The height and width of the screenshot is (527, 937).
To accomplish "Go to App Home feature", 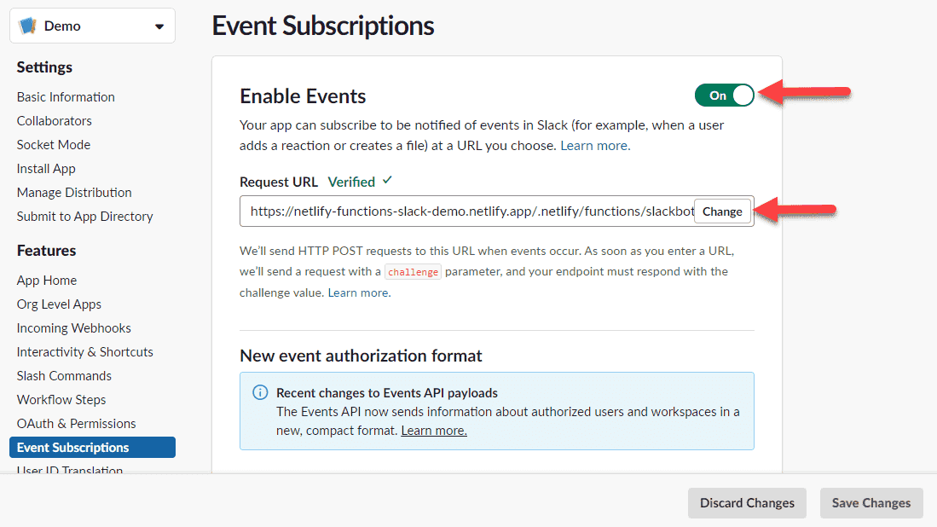I will (47, 281).
